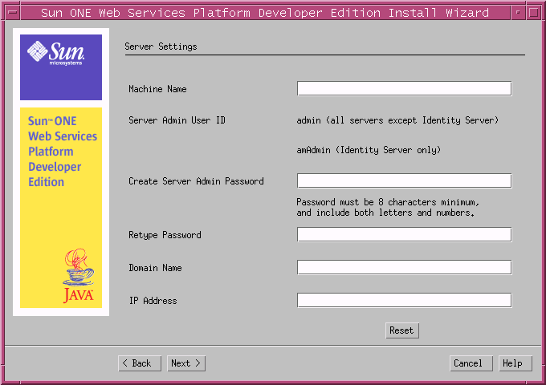Focus the Create Server Admin Password field
The image size is (546, 385).
coord(404,180)
